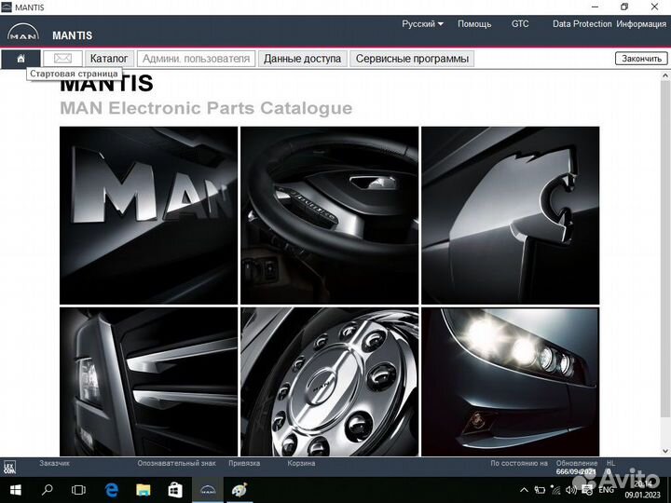Open the GTC link

[520, 24]
